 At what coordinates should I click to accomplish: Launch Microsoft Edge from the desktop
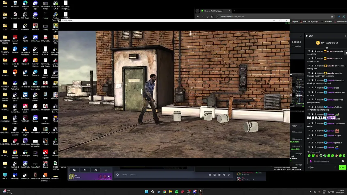pos(25,5)
